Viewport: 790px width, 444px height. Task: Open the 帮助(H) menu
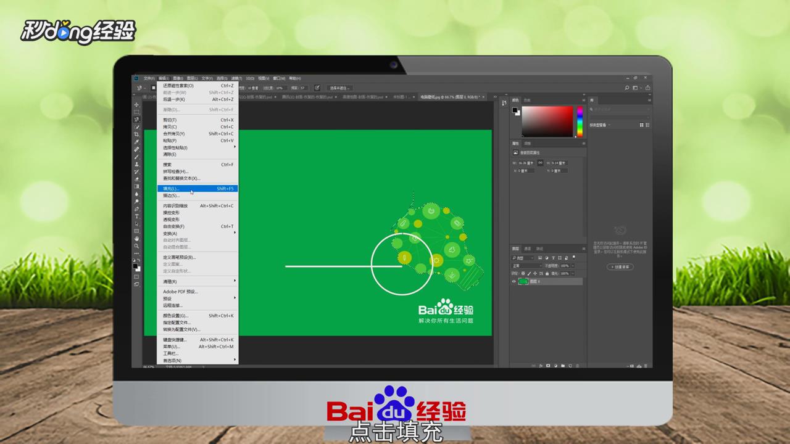pos(294,78)
